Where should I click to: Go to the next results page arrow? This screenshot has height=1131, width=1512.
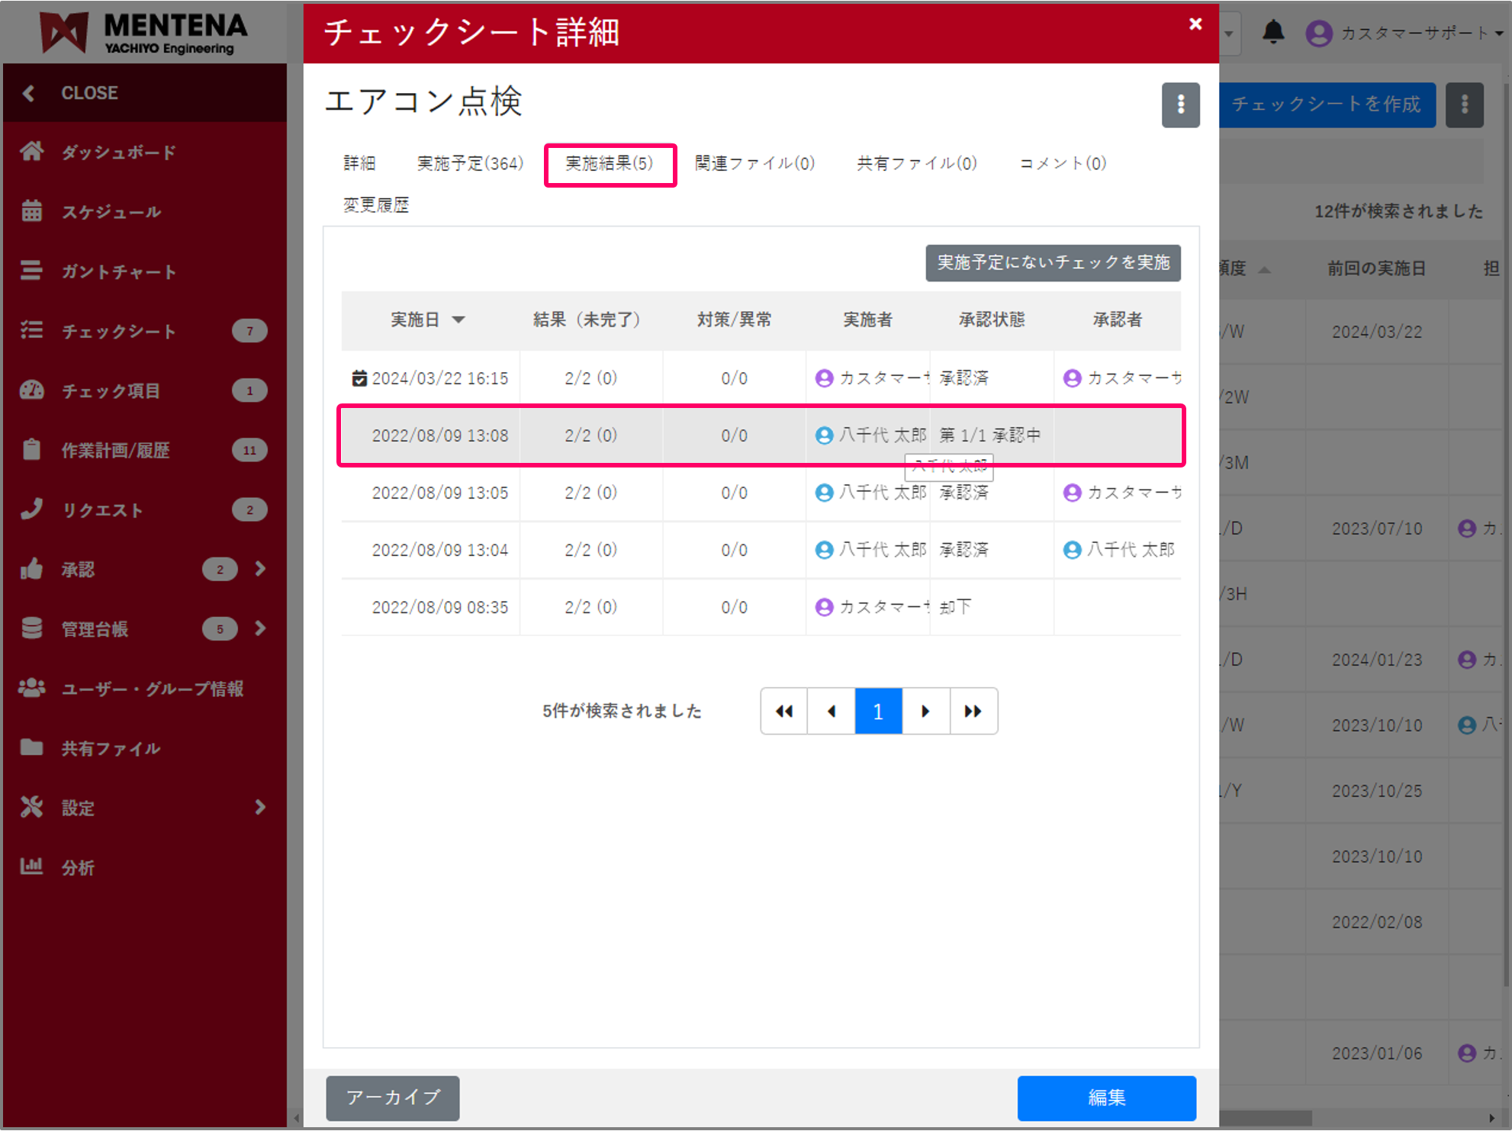tap(925, 711)
